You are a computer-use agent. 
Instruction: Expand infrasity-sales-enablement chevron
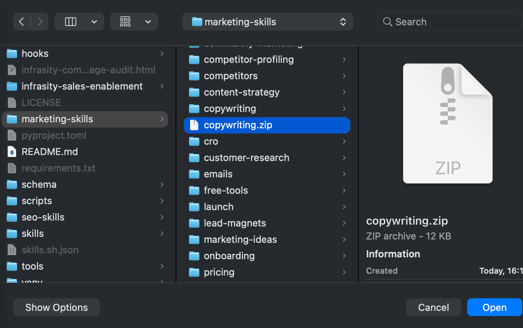pos(162,86)
